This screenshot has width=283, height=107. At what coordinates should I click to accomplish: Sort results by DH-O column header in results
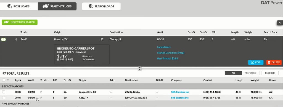tap(67, 80)
